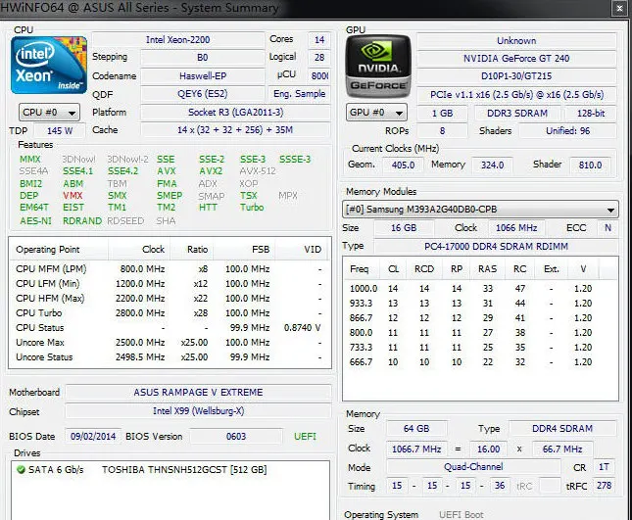Click the FSB column header
This screenshot has height=520, width=632.
coord(244,250)
